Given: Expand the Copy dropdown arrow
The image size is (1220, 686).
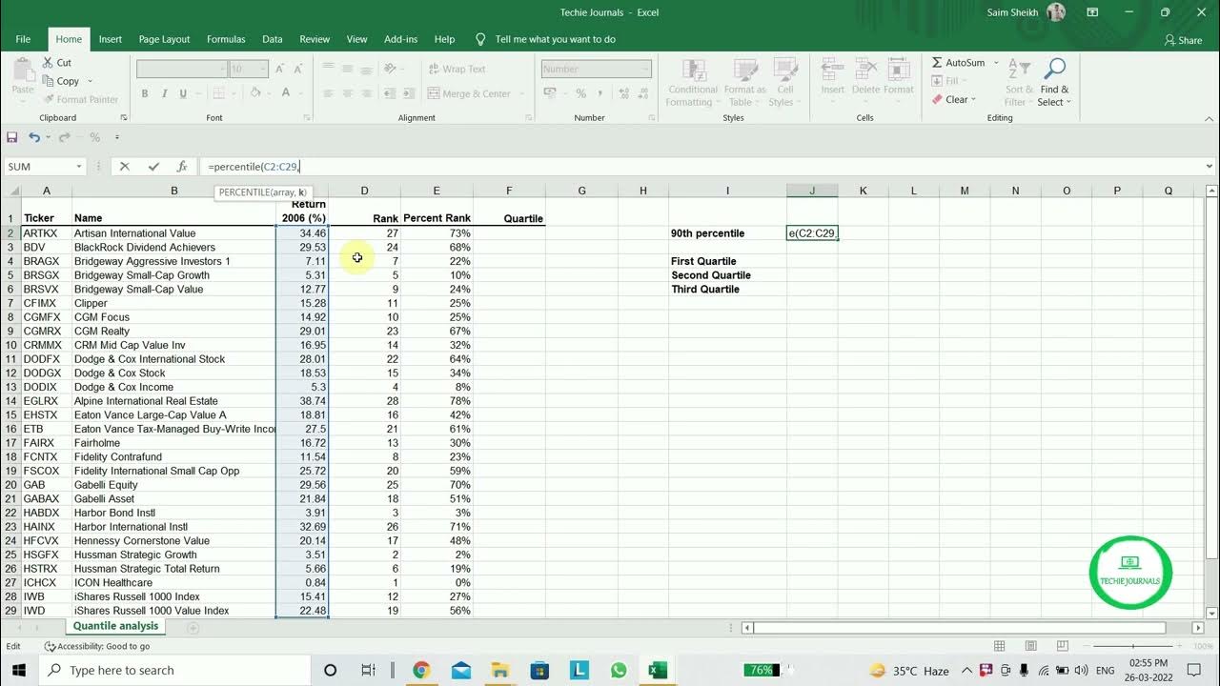Looking at the screenshot, I should (90, 81).
